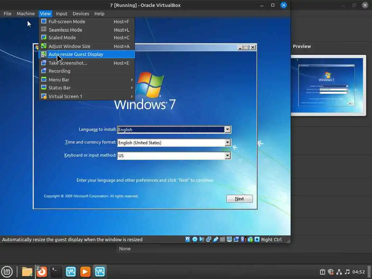
Task: Expand the Status Bar submenu
Action: coord(86,88)
